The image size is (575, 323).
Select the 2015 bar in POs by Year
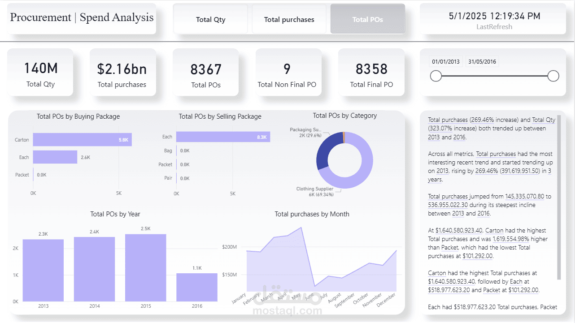pos(146,268)
